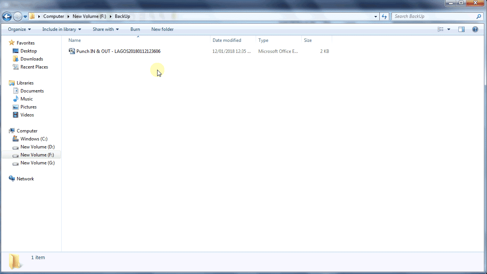Click the search magnifier icon
Viewport: 487px width, 274px height.
click(x=479, y=16)
